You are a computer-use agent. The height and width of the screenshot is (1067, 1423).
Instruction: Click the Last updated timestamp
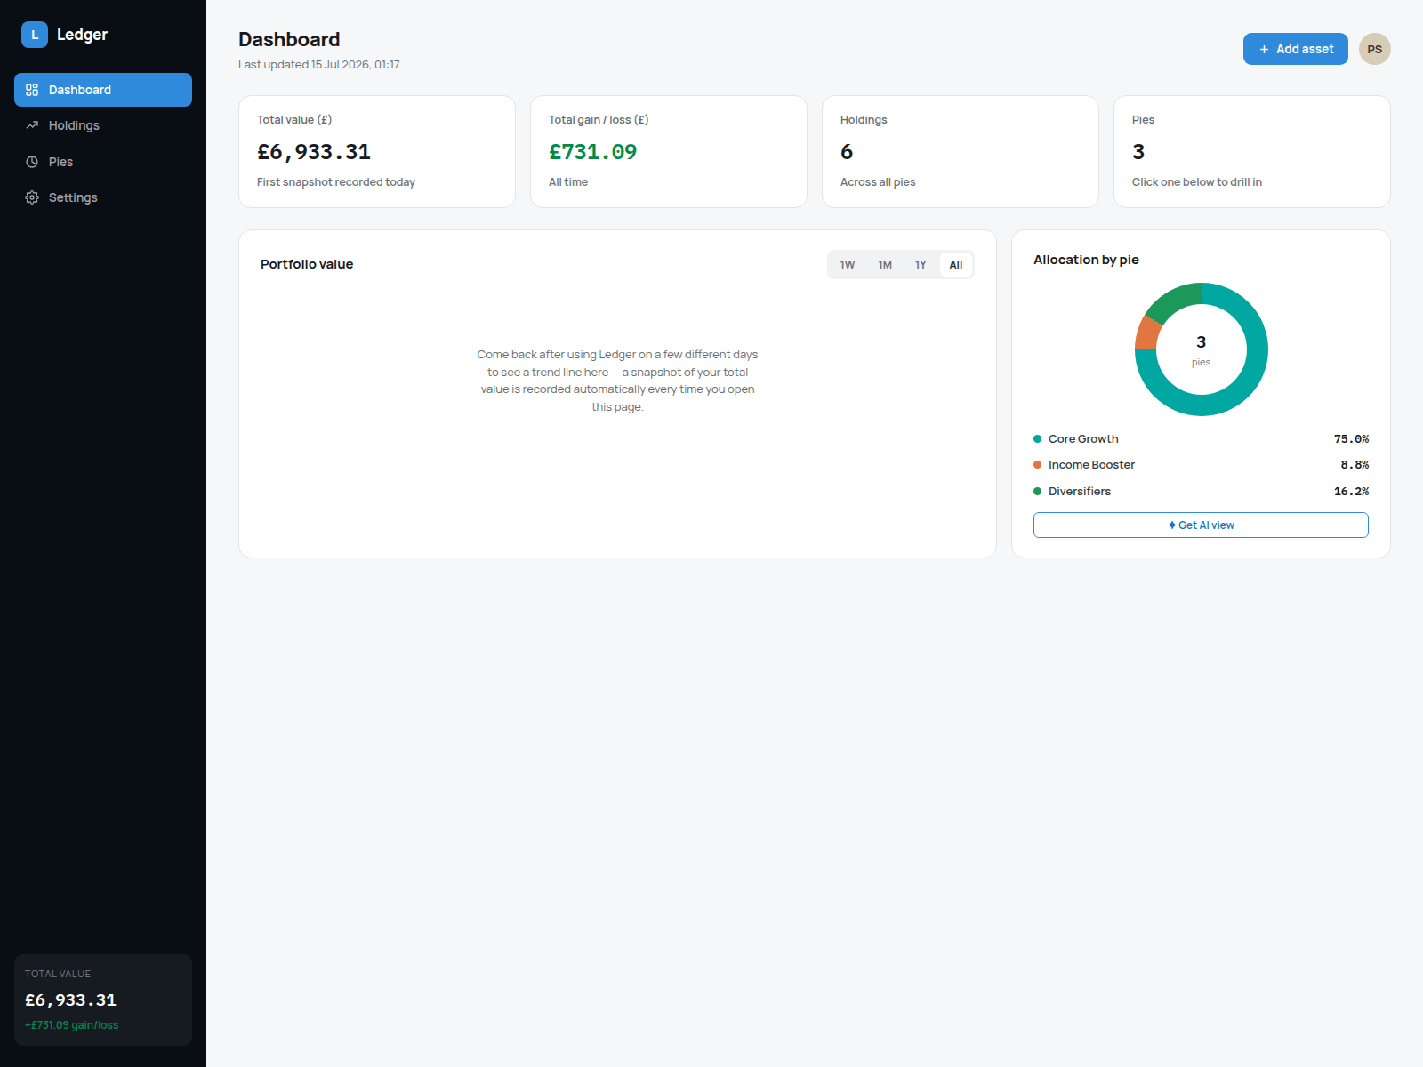coord(319,65)
